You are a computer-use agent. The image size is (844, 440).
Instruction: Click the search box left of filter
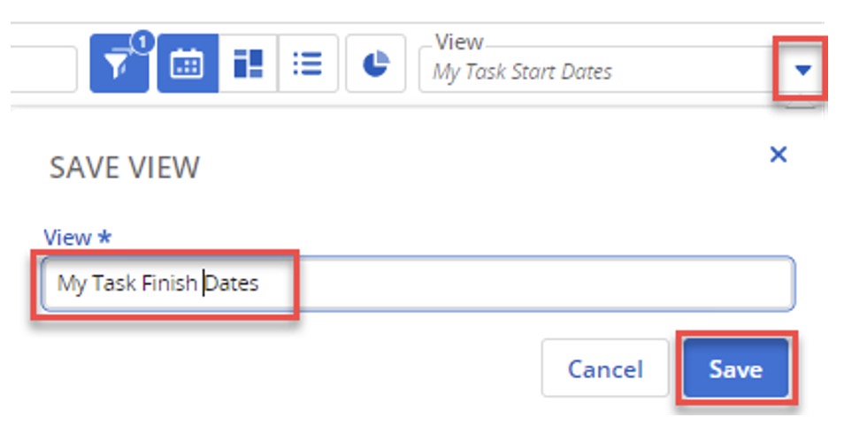point(43,69)
